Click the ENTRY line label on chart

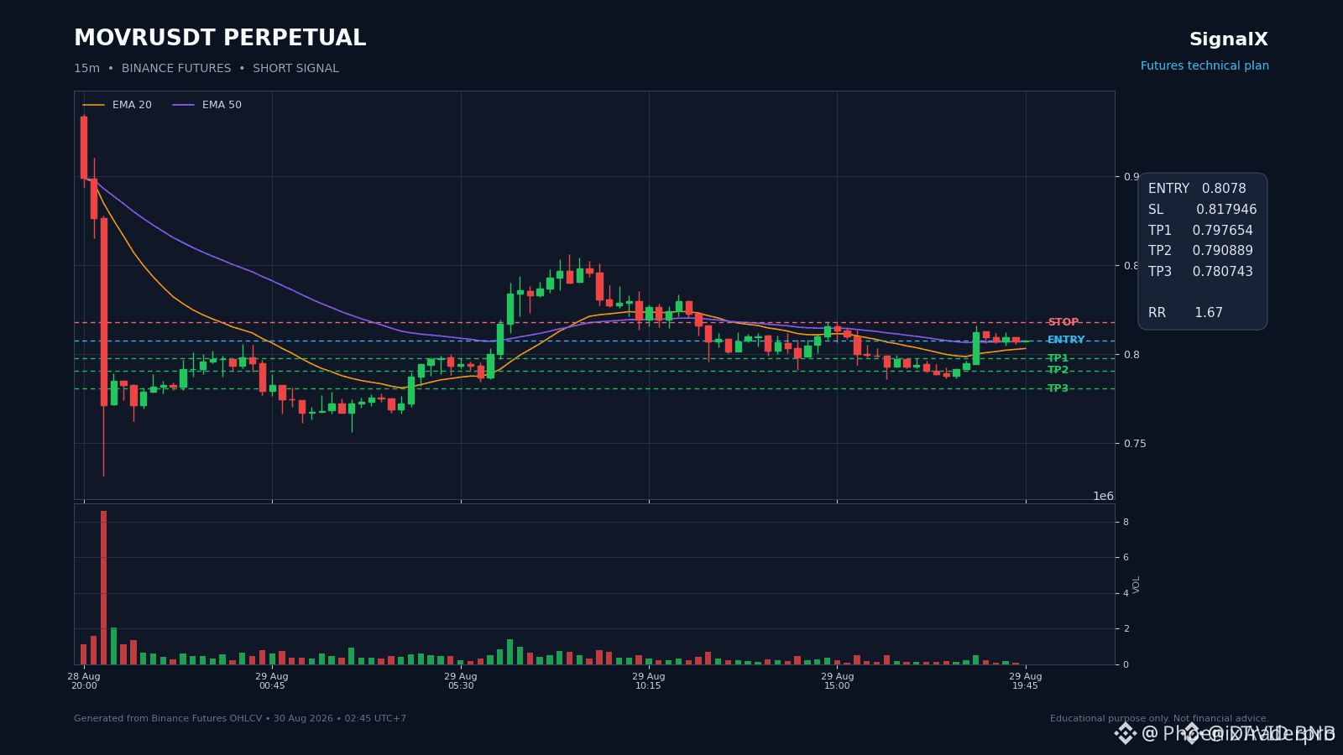tap(1066, 341)
